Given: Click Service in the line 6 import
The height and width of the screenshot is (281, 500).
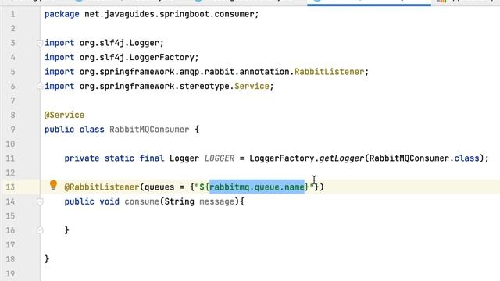Looking at the screenshot, I should click(252, 86).
